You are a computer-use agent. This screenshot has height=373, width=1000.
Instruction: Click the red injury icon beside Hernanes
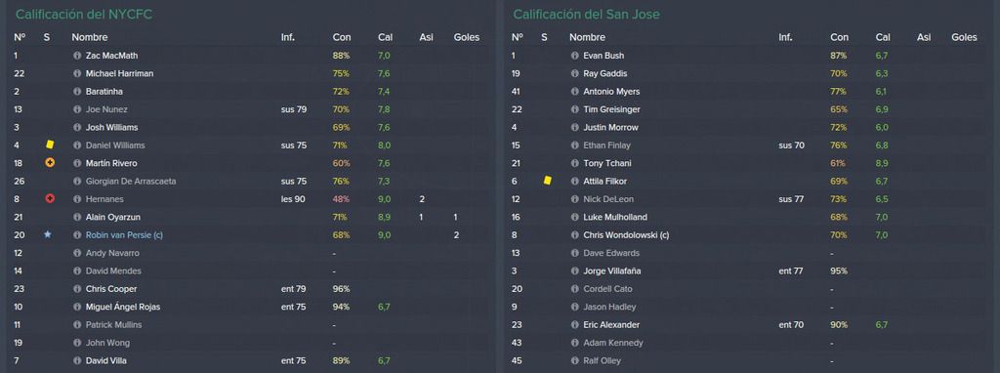pos(50,199)
